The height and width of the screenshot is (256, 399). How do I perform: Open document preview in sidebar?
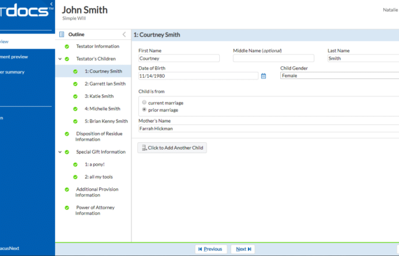coord(14,57)
